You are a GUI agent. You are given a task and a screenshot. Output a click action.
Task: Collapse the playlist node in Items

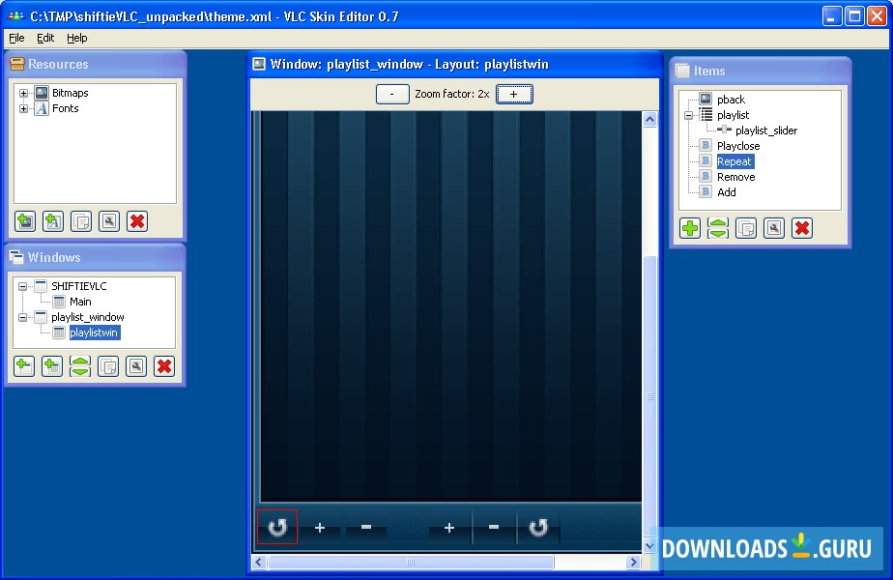(688, 115)
